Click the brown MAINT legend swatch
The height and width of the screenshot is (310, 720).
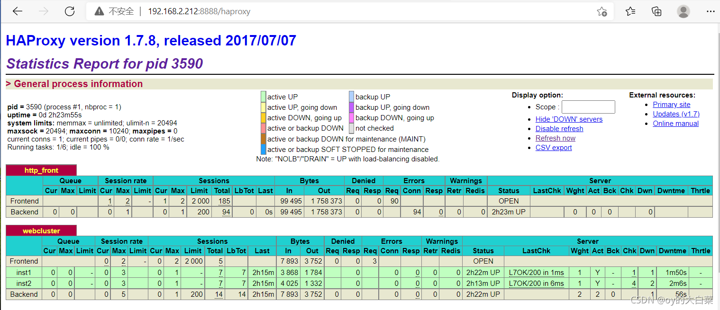pos(263,139)
